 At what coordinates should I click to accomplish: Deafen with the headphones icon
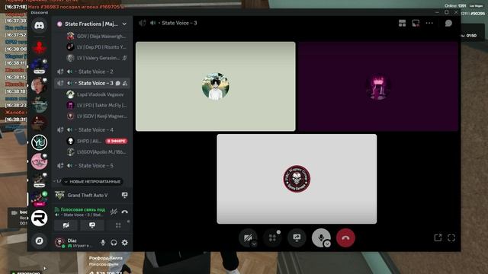coord(114,243)
